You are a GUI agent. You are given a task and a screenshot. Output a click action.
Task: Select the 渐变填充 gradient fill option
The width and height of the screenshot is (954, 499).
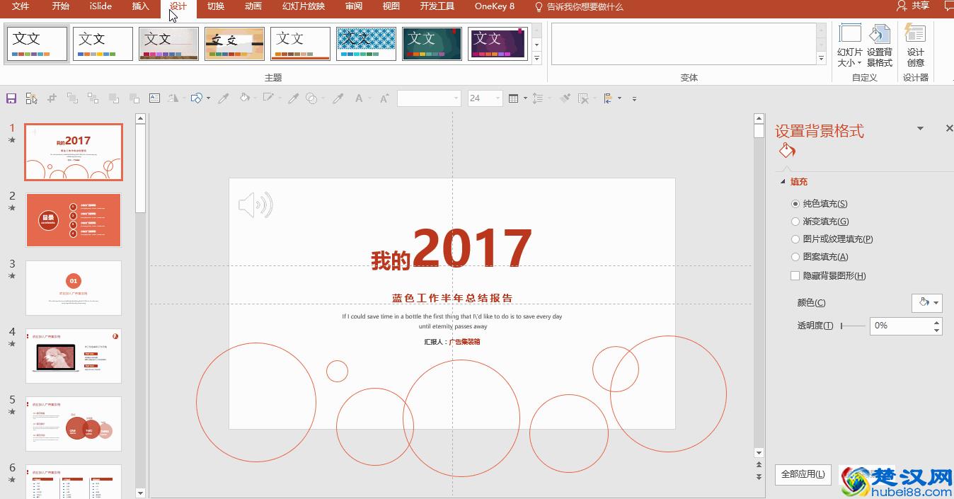click(795, 221)
